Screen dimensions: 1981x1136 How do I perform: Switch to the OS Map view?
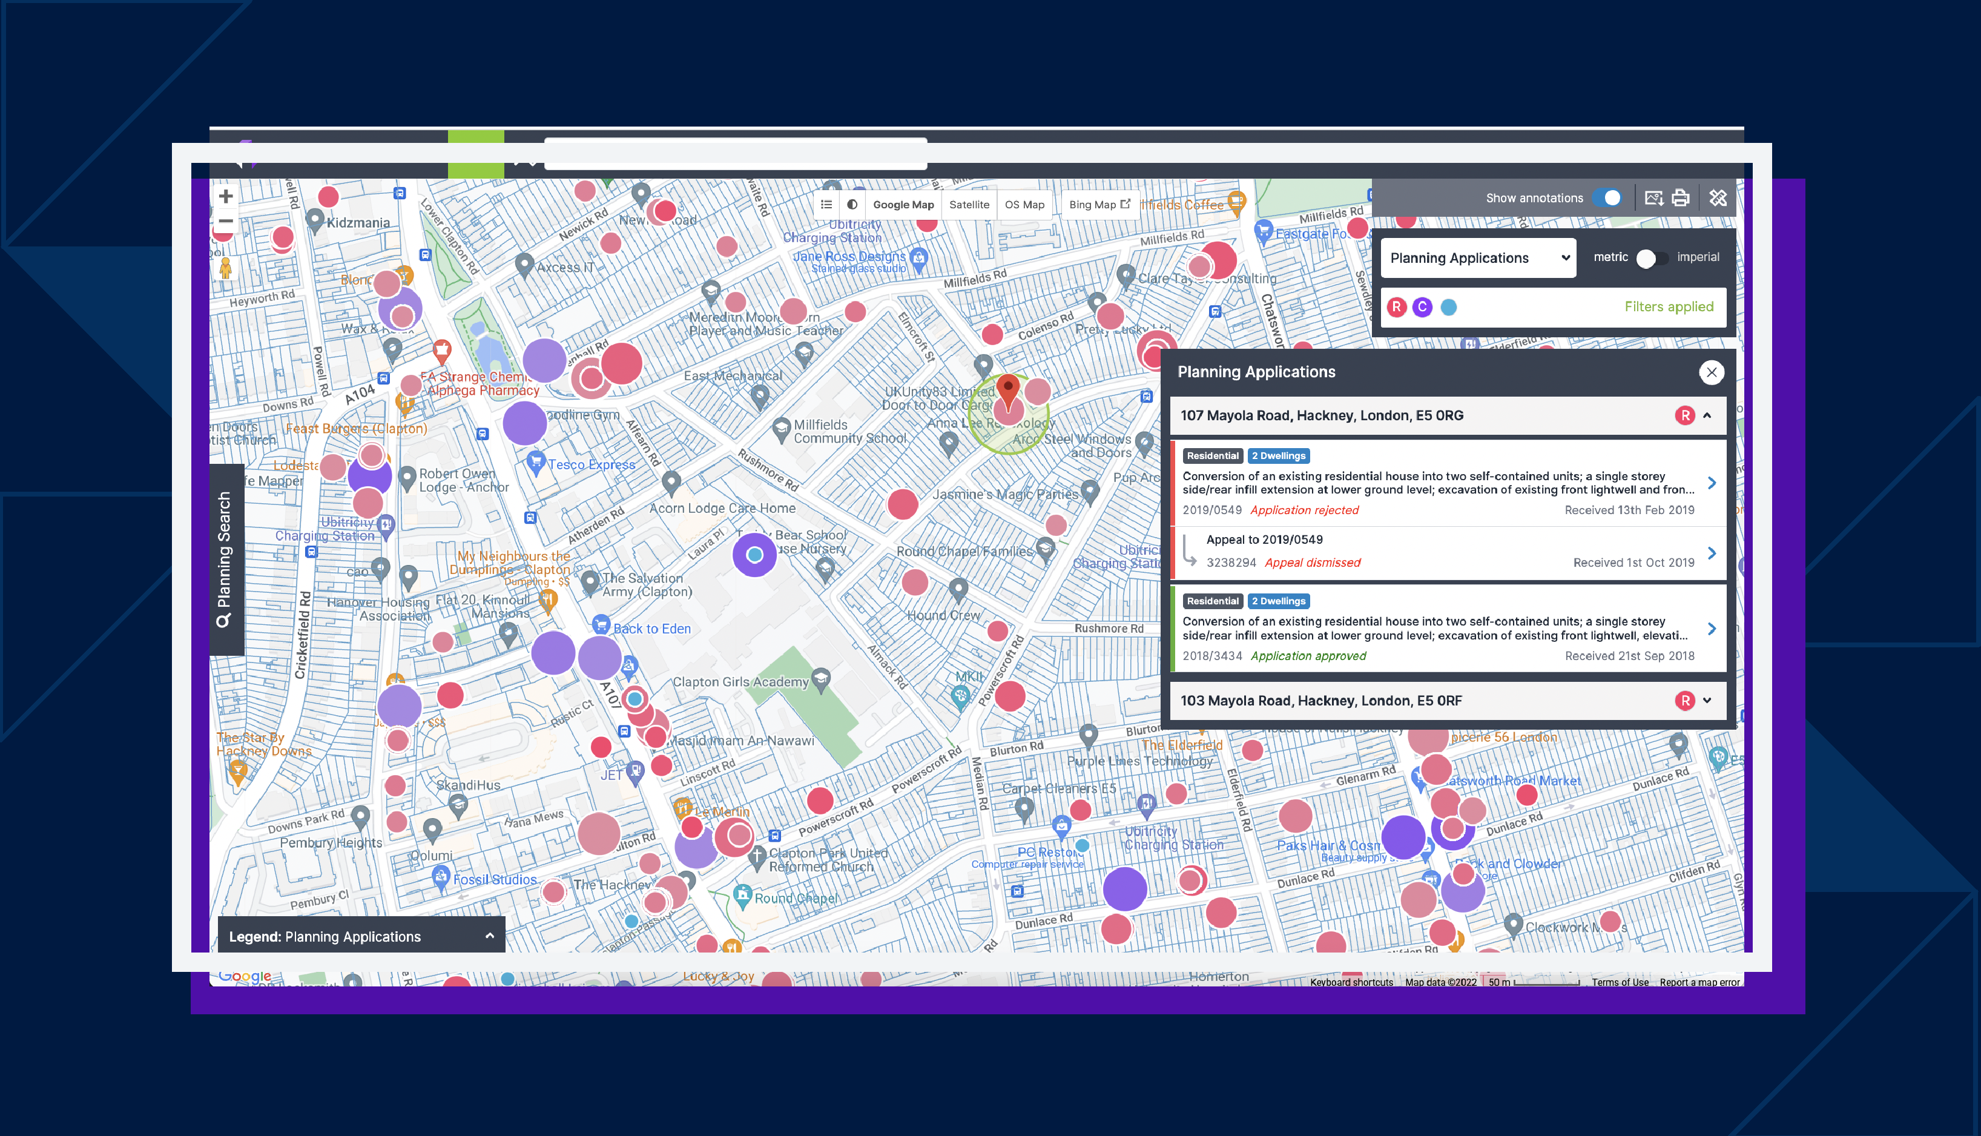(x=1024, y=205)
